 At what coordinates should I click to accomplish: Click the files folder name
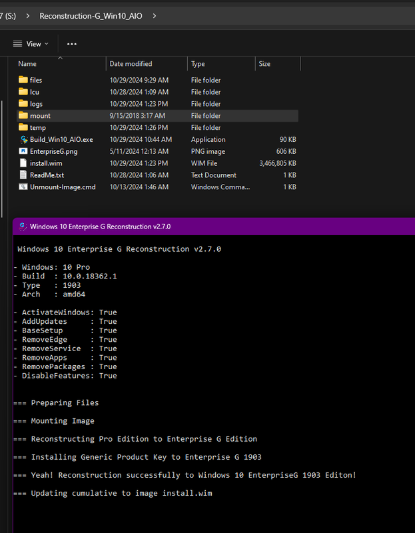[x=36, y=80]
